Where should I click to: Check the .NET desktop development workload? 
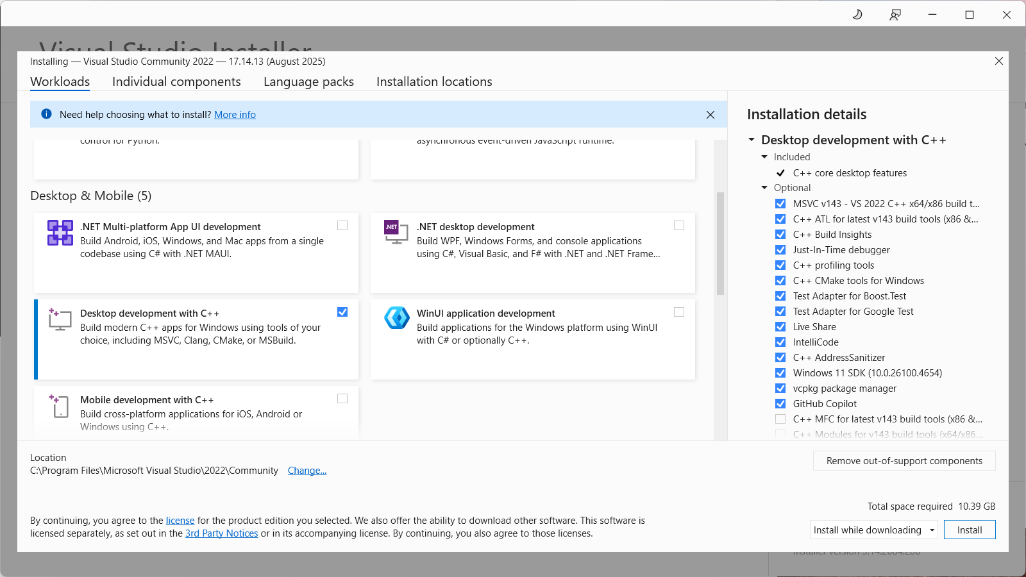[x=679, y=226]
